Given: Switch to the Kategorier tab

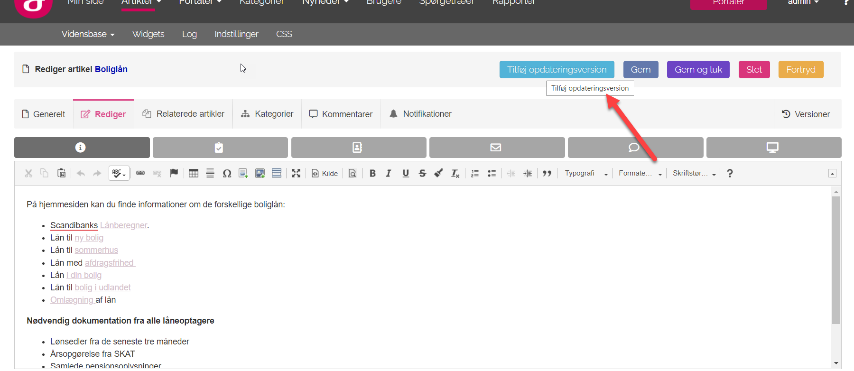Looking at the screenshot, I should point(267,114).
